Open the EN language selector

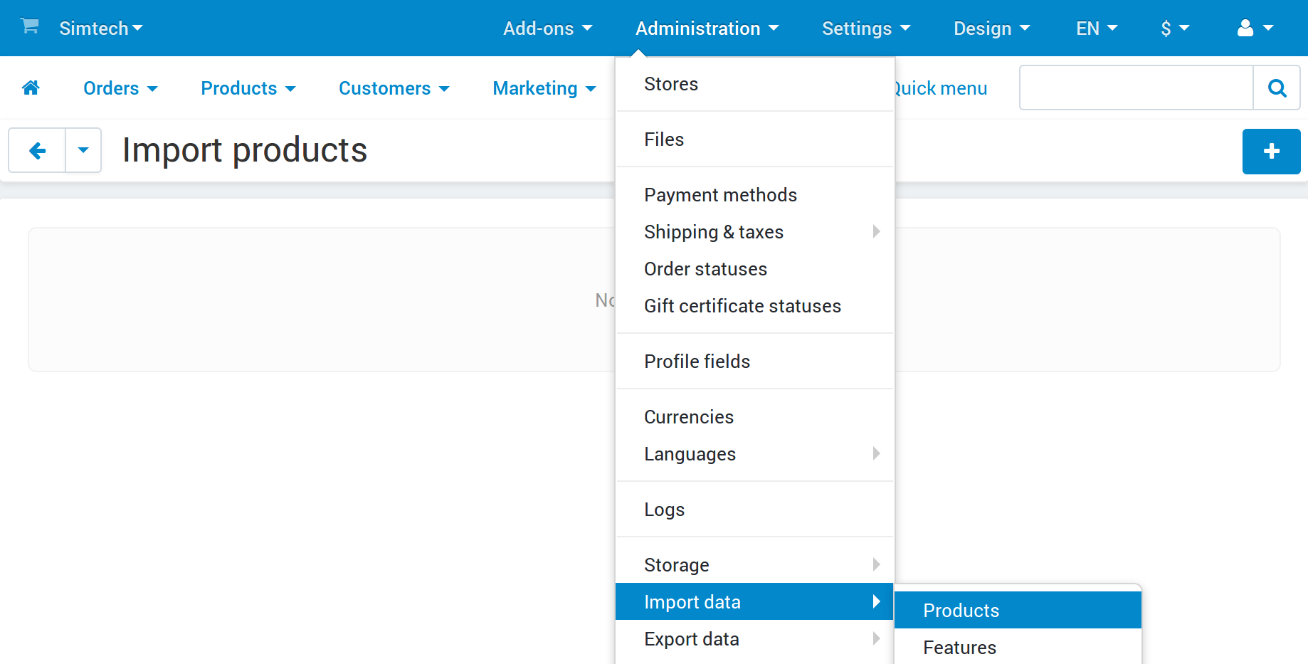(x=1097, y=28)
